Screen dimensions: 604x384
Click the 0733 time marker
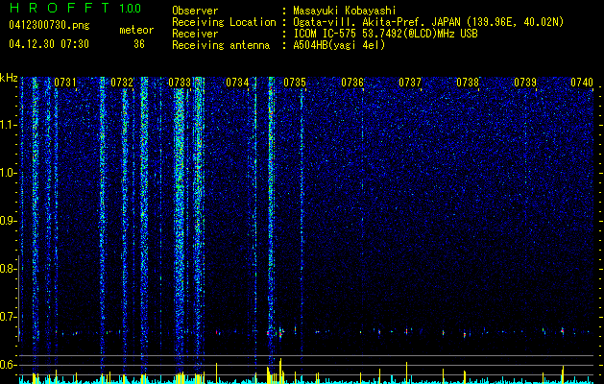click(180, 83)
